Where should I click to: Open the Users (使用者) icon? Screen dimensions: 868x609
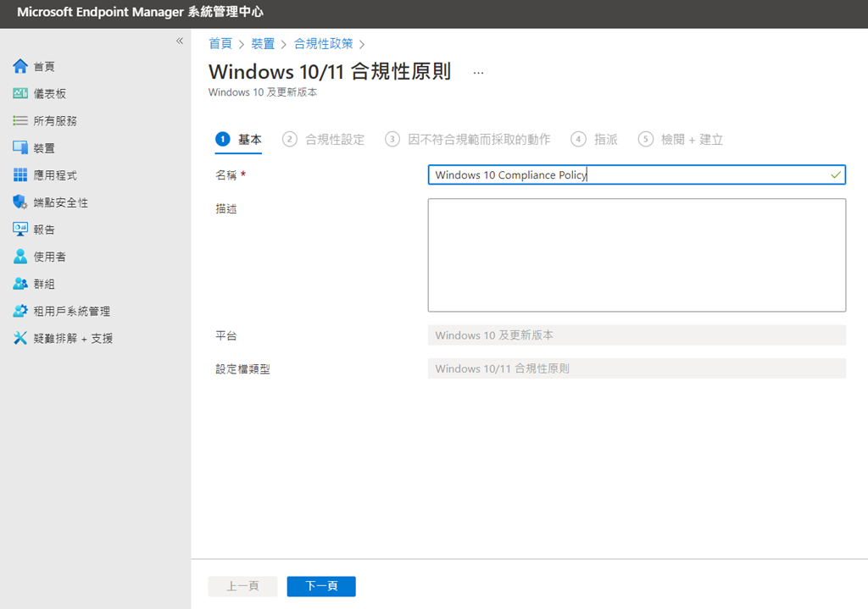click(x=20, y=257)
